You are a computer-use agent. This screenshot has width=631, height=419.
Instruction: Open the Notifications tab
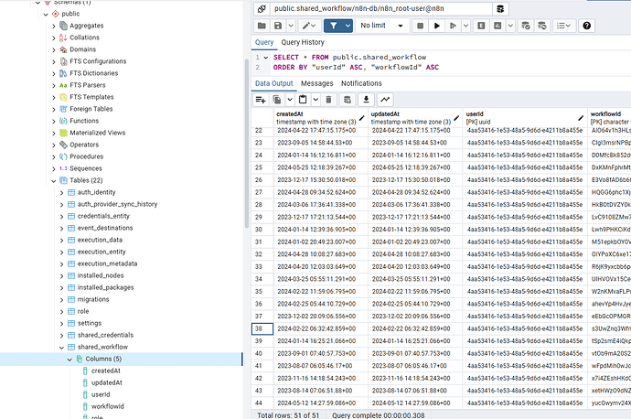[x=361, y=83]
